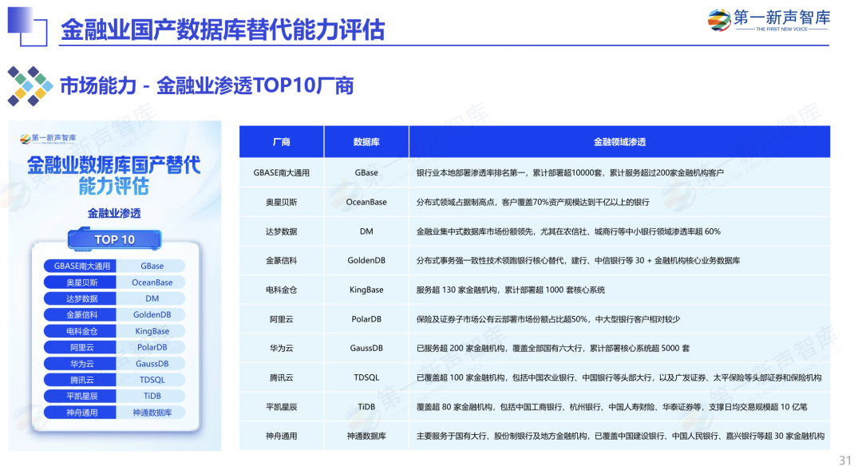Click the 神通数据库 item at list bottom
This screenshot has width=862, height=474.
(152, 412)
